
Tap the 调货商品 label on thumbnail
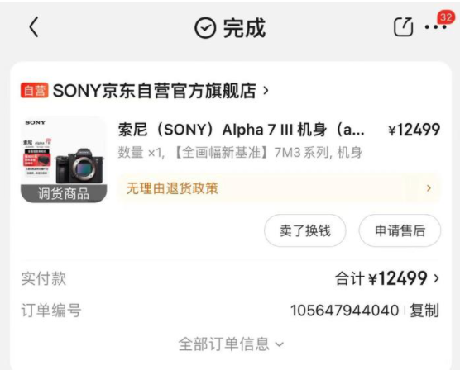click(x=64, y=193)
